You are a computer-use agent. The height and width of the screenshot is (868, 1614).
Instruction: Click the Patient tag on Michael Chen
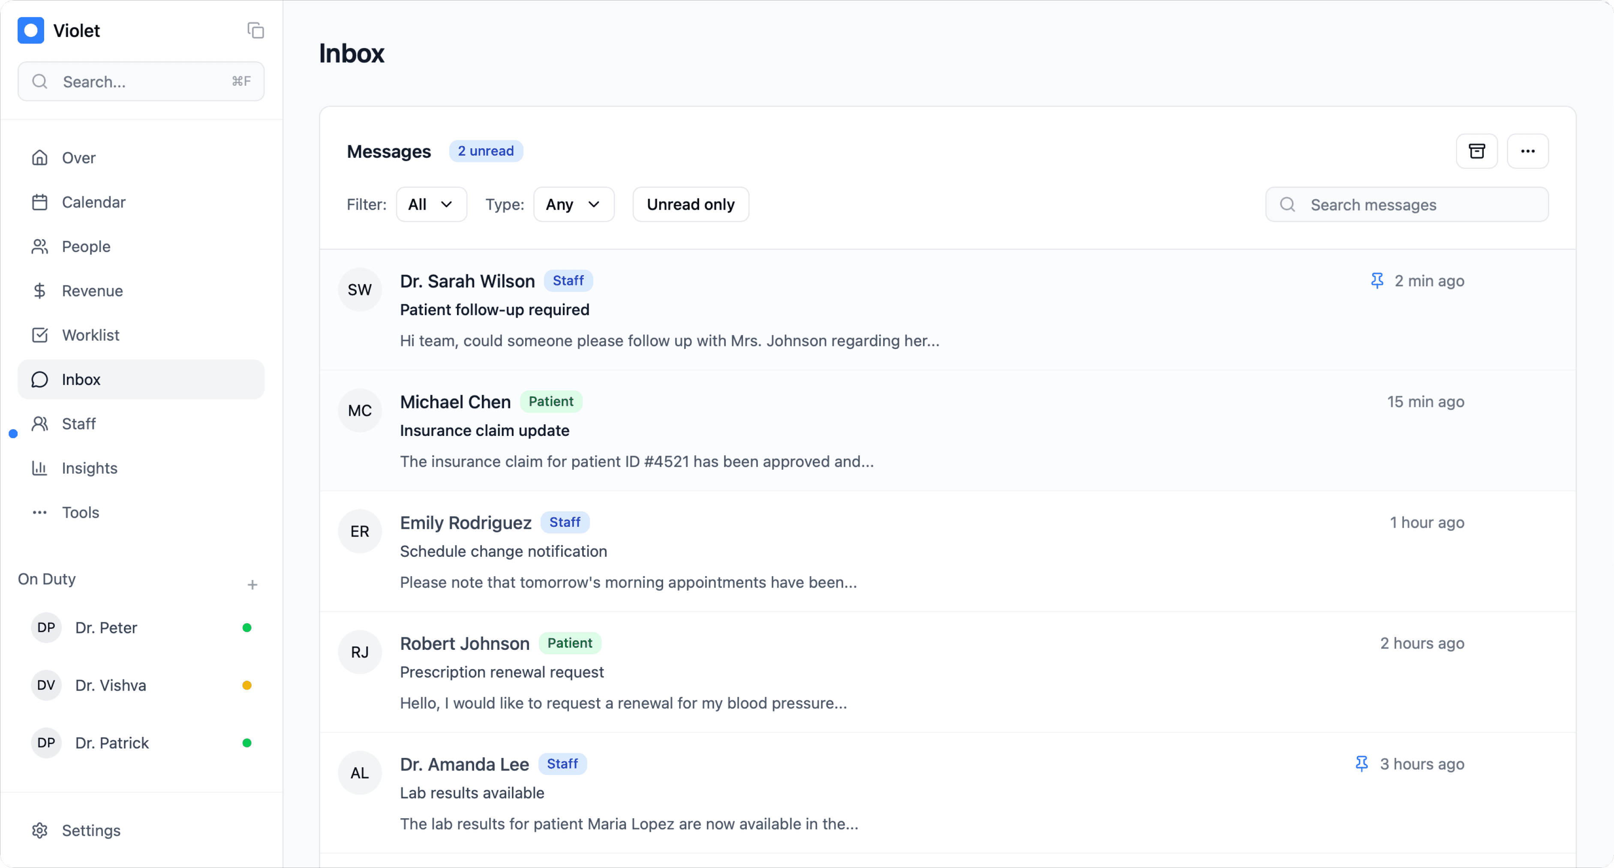551,401
